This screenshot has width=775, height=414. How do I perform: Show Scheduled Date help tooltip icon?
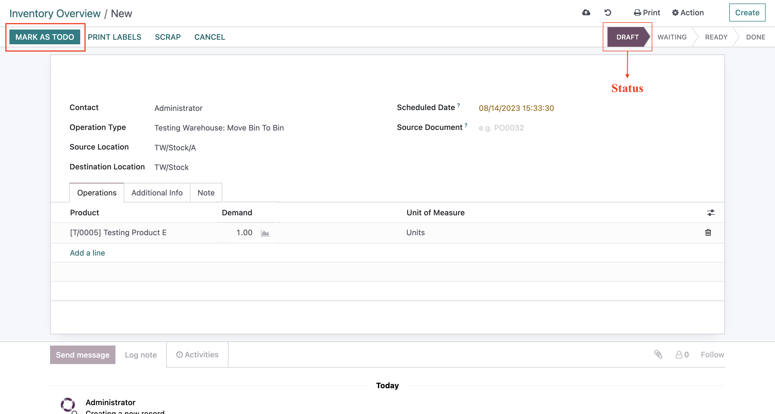[x=459, y=105]
